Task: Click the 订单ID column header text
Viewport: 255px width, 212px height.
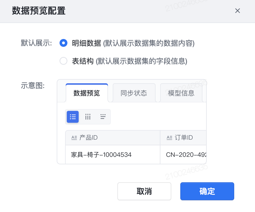Action: (184, 138)
